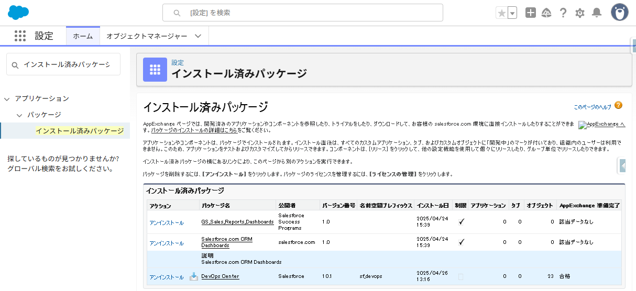Image resolution: width=636 pixels, height=291 pixels.
Task: Click the 設定 breadcrumb link in header
Action: [x=178, y=62]
